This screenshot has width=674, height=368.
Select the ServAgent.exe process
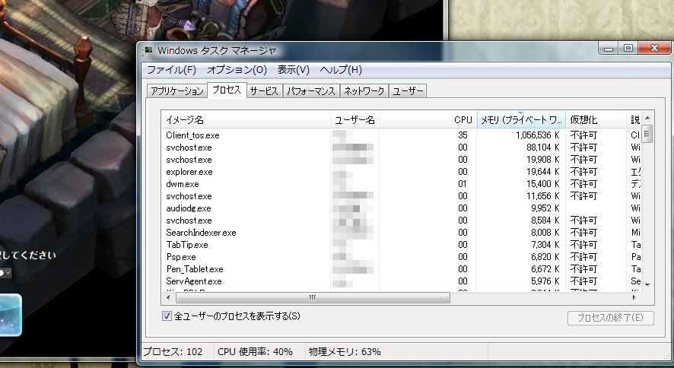click(402, 281)
